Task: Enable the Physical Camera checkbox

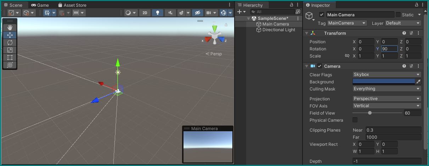Action: pos(355,120)
